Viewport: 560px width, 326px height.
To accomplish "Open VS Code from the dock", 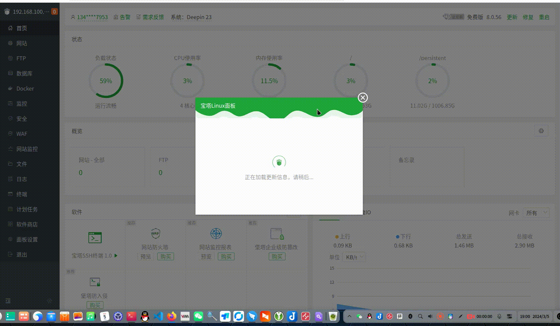I will click(x=158, y=316).
